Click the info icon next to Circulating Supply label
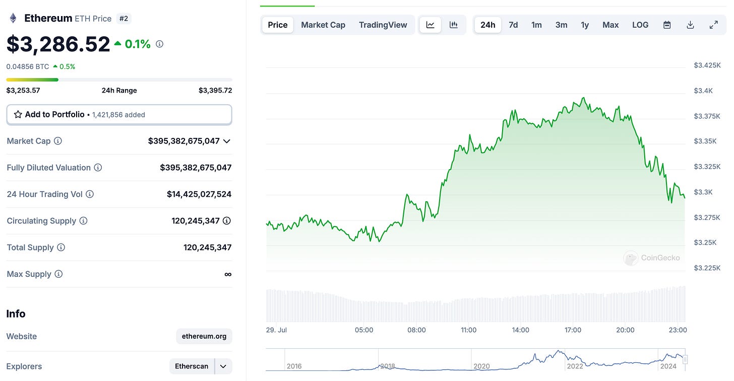 click(84, 221)
